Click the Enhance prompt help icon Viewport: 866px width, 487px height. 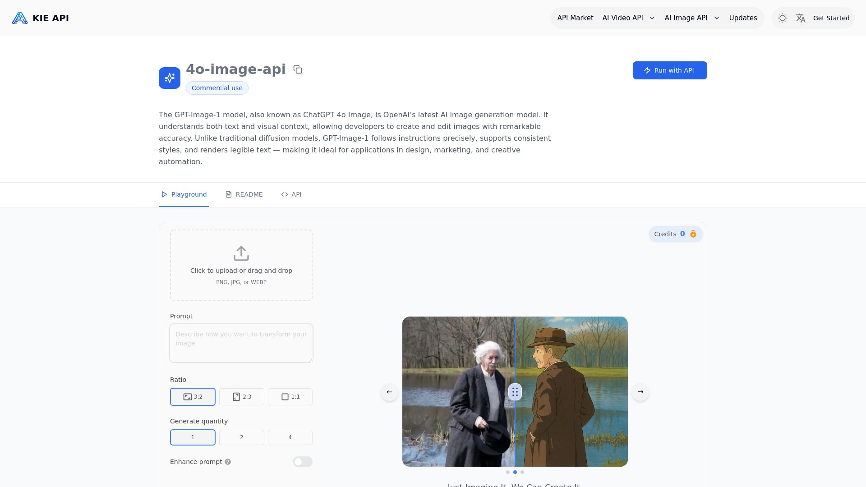pyautogui.click(x=228, y=462)
